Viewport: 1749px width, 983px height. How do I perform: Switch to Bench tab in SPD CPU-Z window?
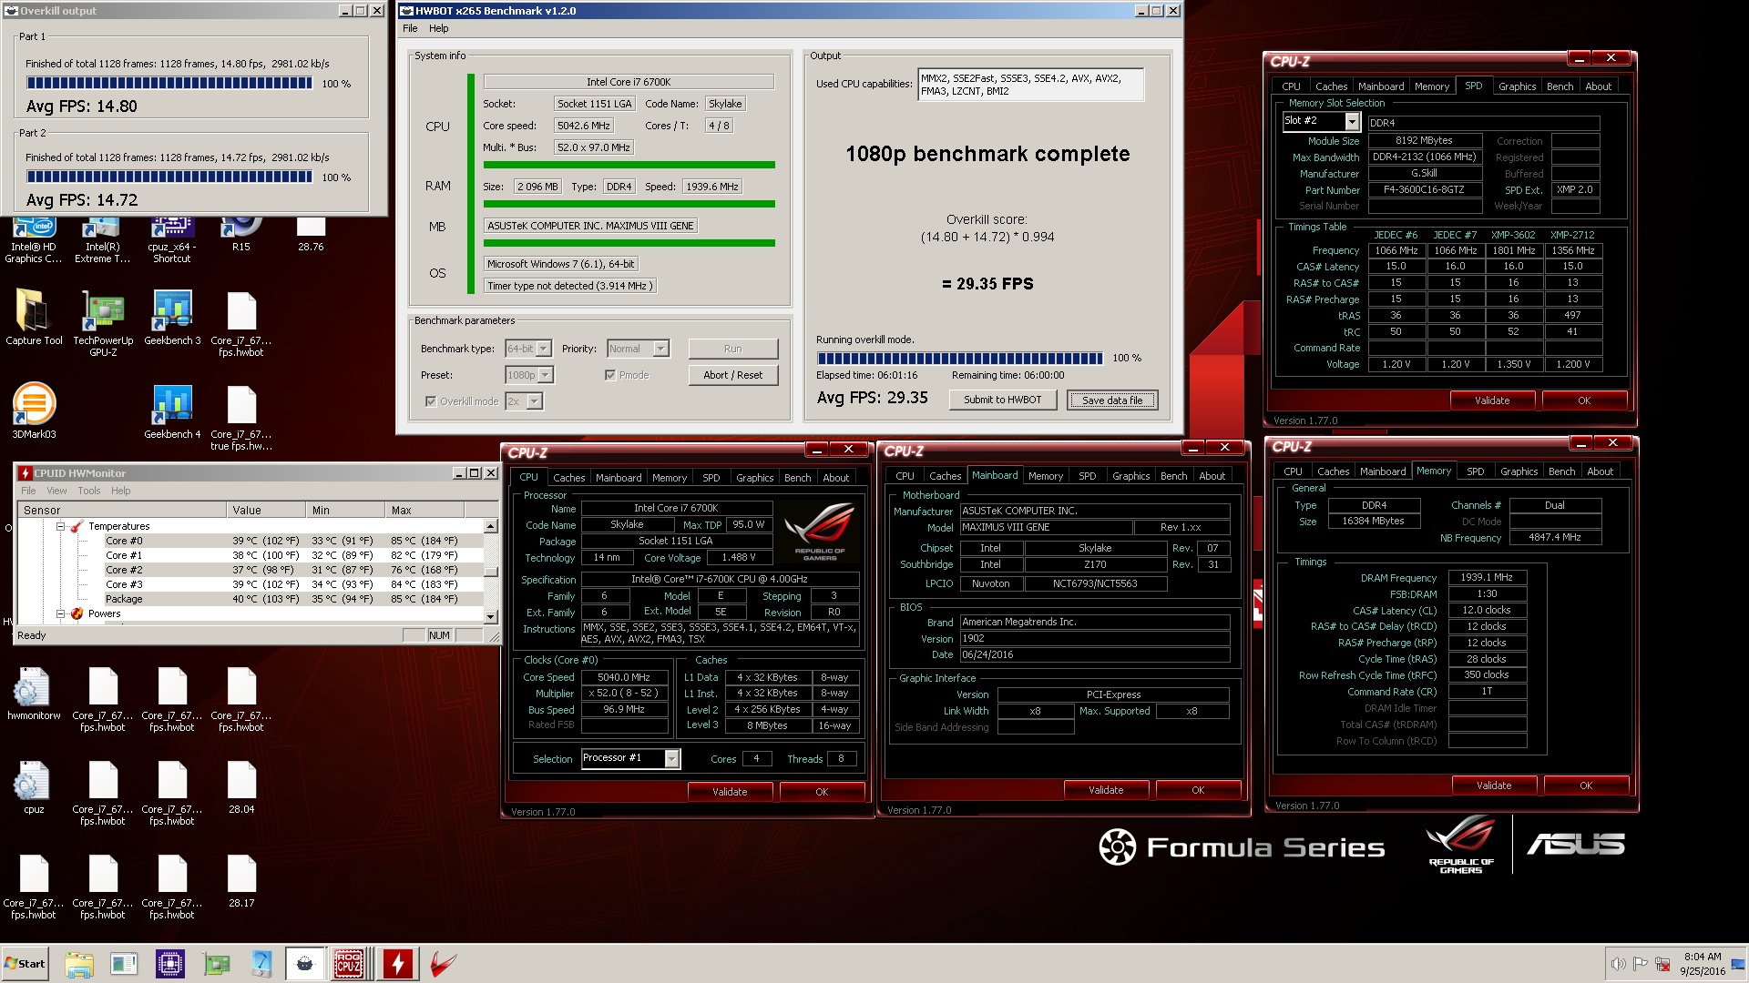pyautogui.click(x=1560, y=86)
